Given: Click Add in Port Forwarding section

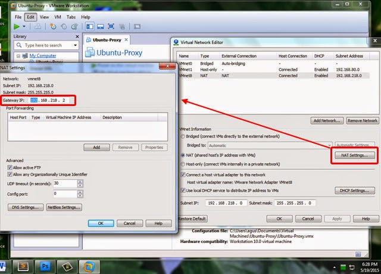Looking at the screenshot, I should [96, 147].
